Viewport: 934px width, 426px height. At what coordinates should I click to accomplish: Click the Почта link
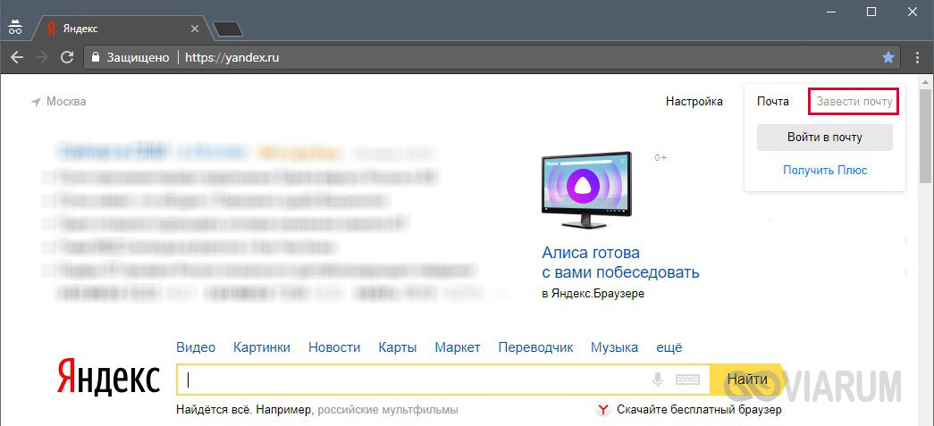click(772, 102)
